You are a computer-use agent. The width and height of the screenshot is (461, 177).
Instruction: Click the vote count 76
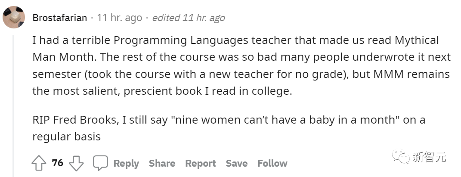pos(58,163)
